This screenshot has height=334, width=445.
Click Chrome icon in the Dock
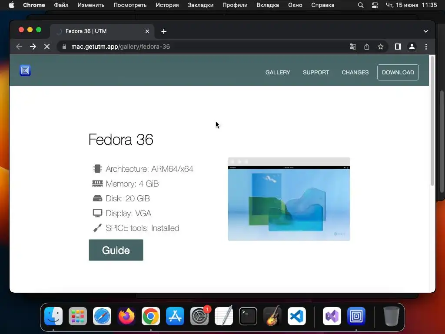click(x=151, y=316)
